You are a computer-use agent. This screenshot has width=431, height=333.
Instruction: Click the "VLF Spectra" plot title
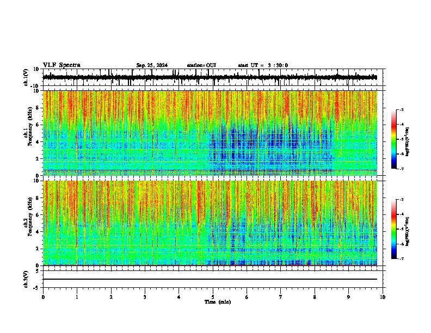[61, 65]
